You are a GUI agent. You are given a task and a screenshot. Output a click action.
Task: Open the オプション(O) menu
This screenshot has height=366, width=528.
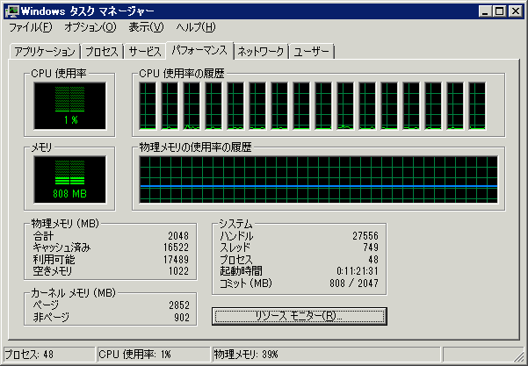coord(90,27)
